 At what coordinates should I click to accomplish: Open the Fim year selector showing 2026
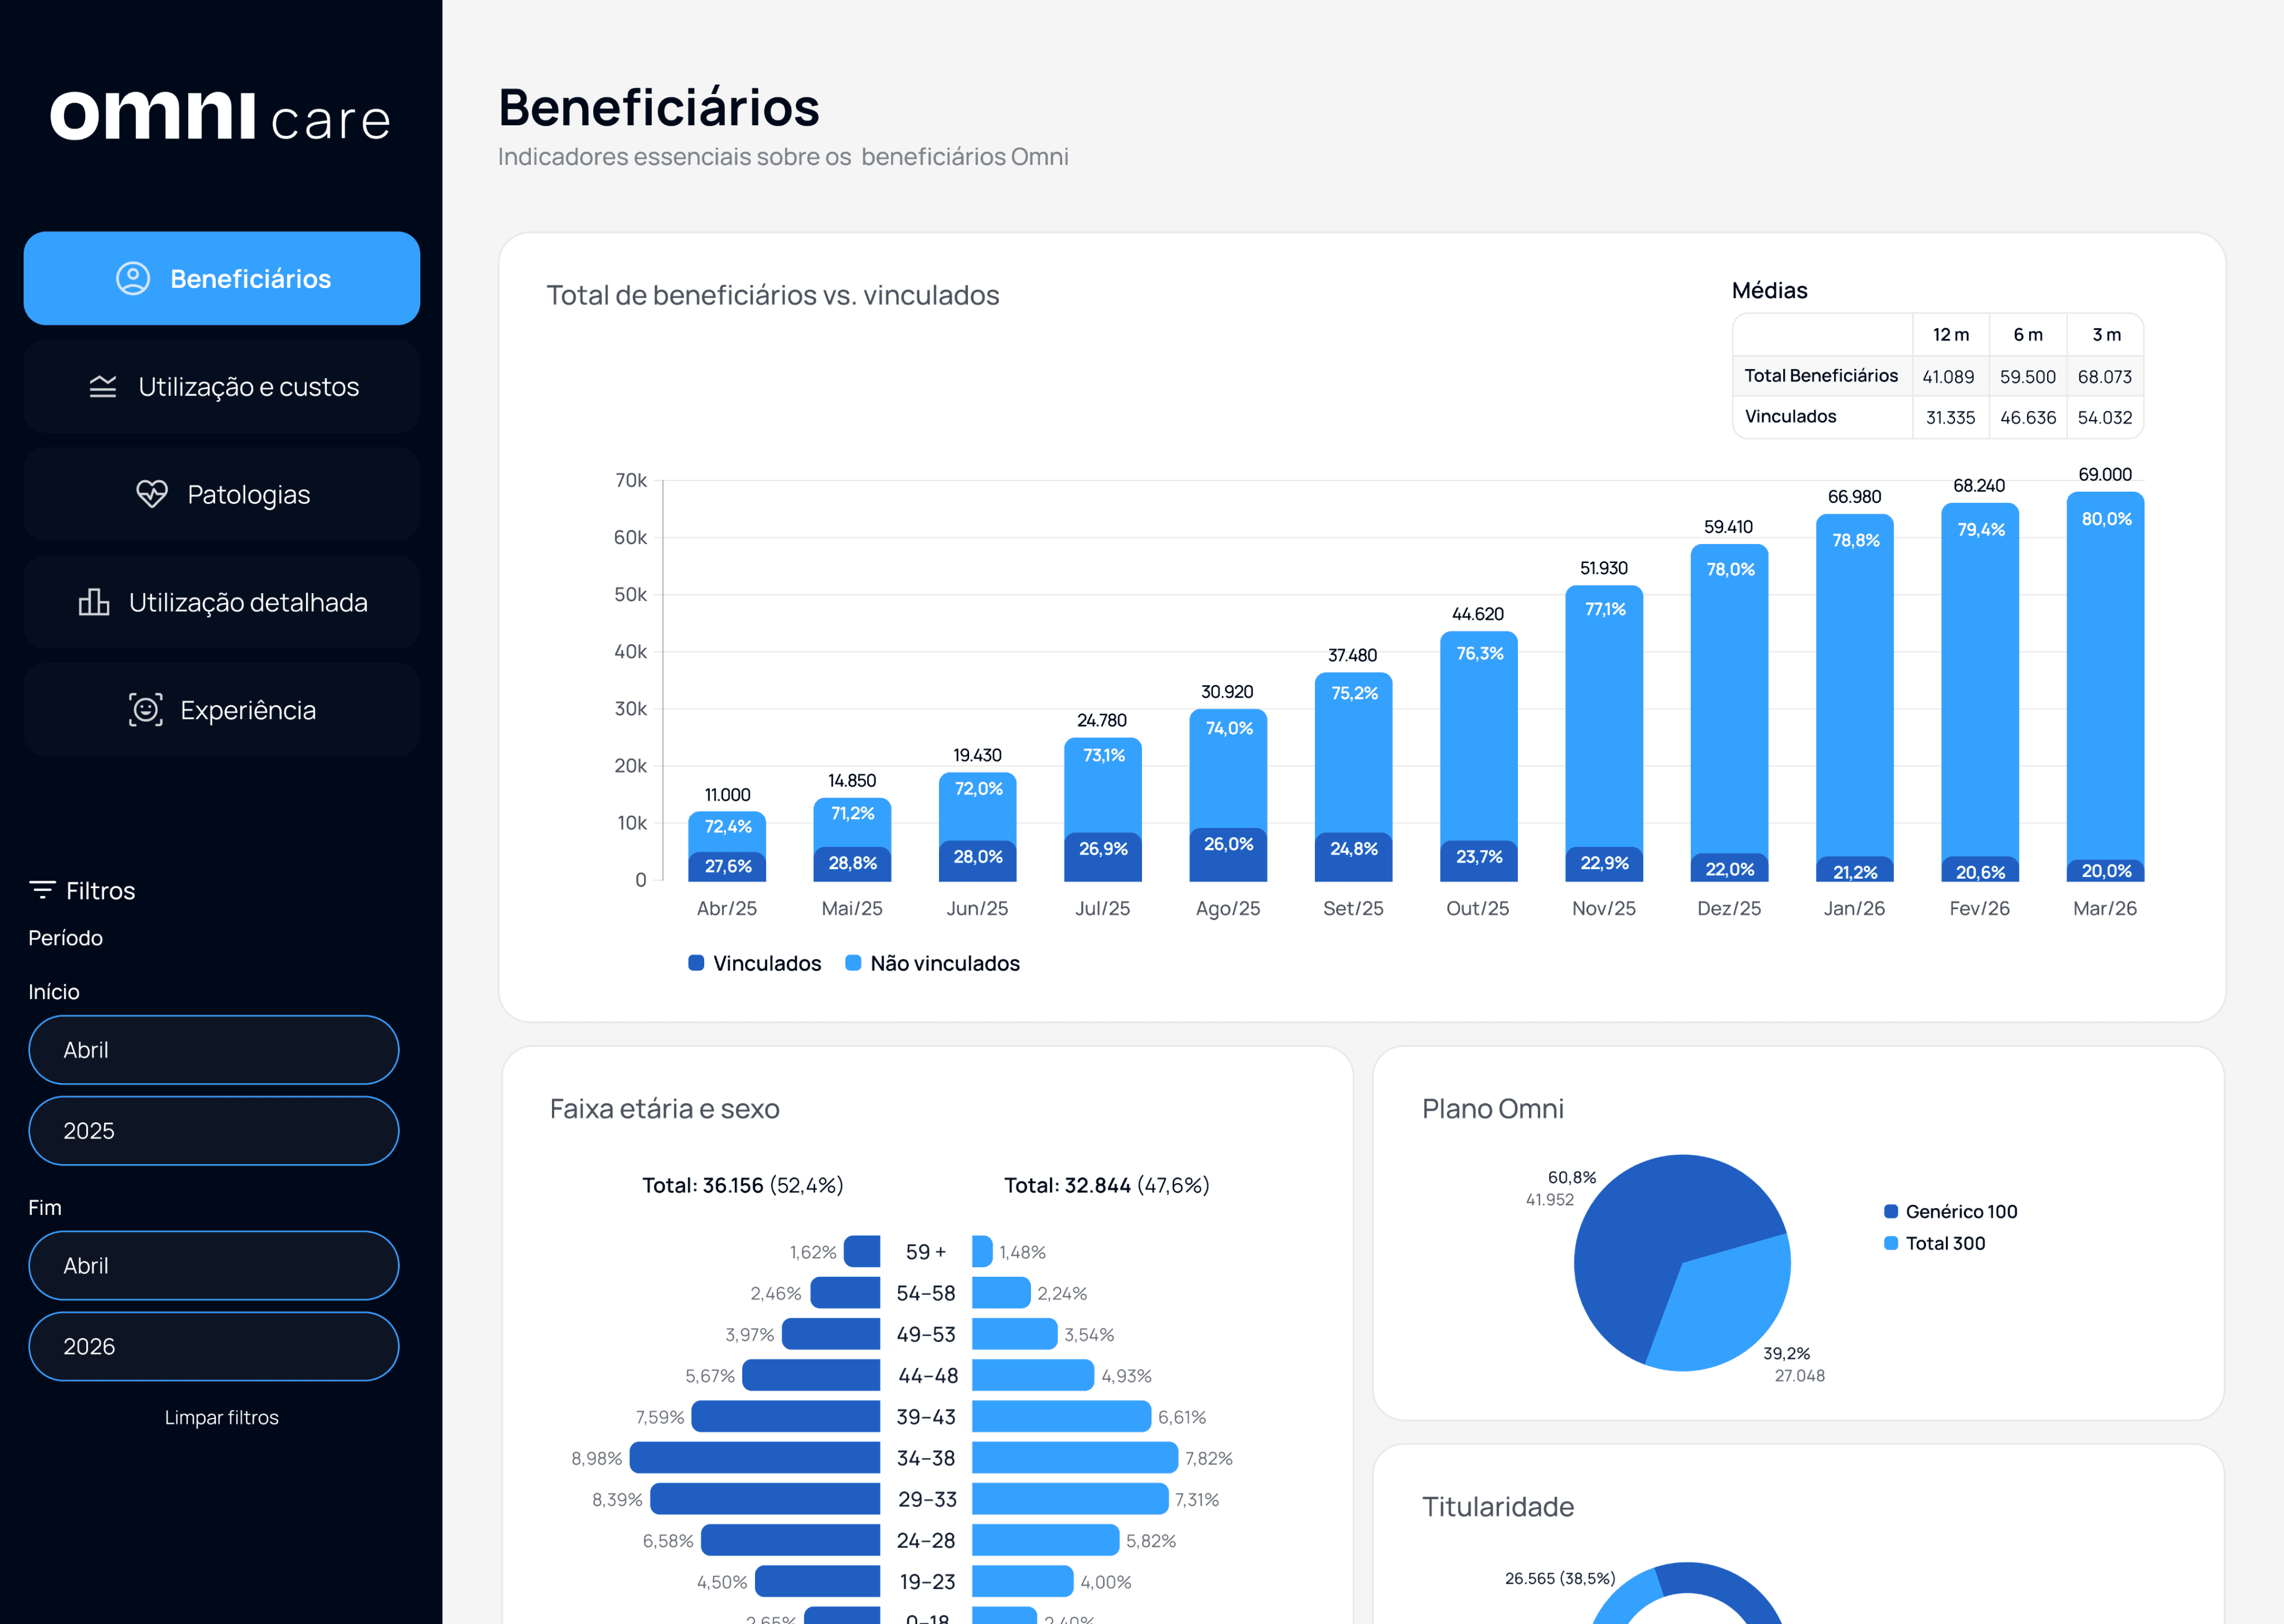coord(213,1346)
